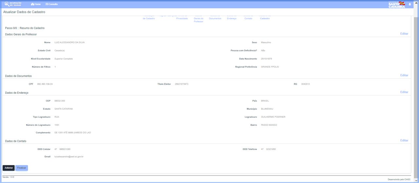Viewport: 419px width, 183px height.
Task: Click the Atualizar Dados de Cadastro heading
Action: tap(24, 12)
